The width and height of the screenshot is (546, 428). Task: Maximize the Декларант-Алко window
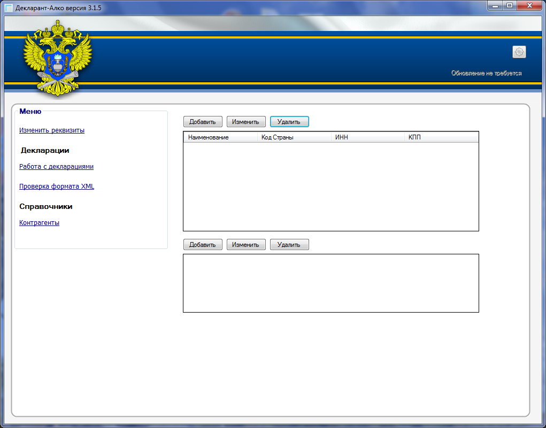coord(509,5)
